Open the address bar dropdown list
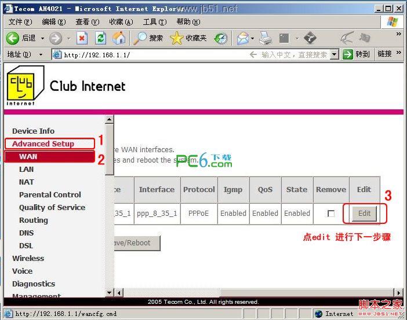 [x=335, y=54]
